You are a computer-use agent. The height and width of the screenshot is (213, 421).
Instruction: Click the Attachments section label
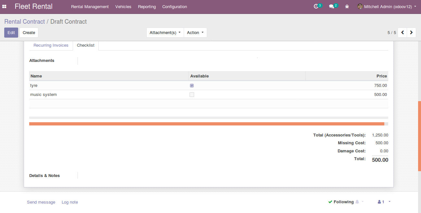pyautogui.click(x=42, y=61)
